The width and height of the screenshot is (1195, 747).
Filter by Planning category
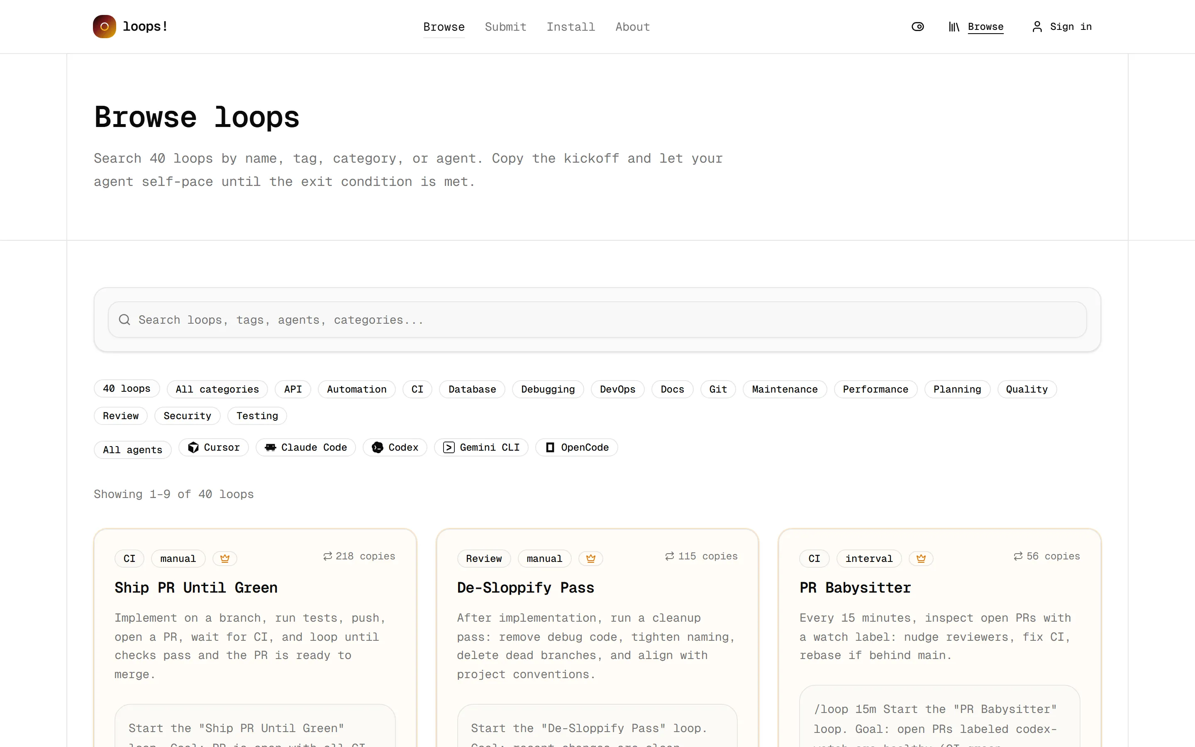957,389
